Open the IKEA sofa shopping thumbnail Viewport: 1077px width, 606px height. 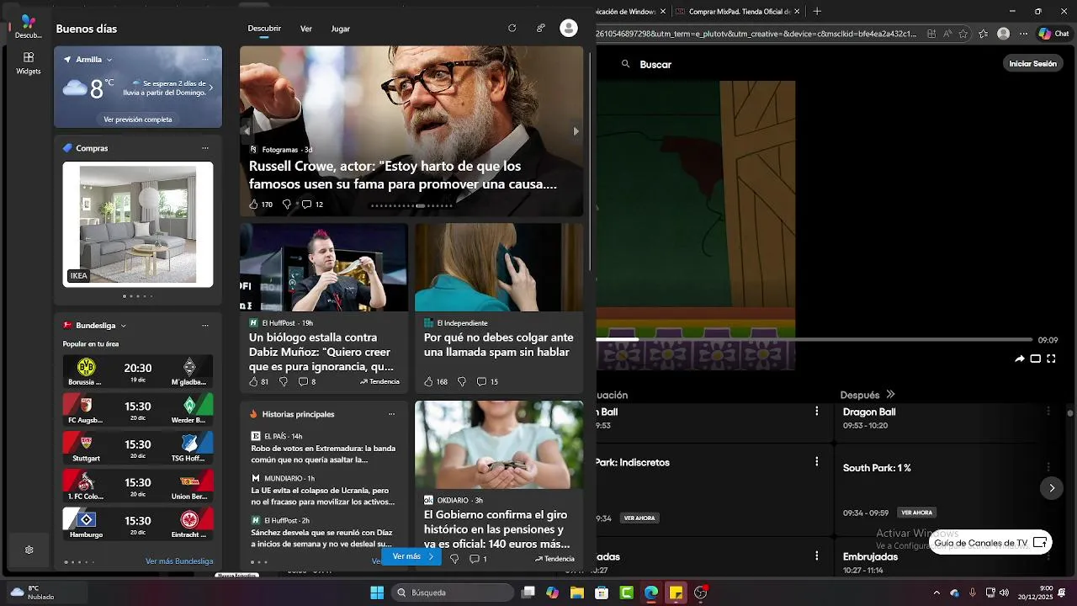tap(138, 225)
